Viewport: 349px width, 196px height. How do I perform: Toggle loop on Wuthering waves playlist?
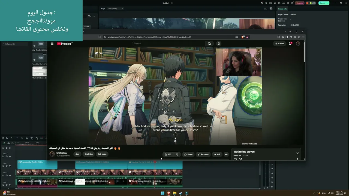coord(235,159)
